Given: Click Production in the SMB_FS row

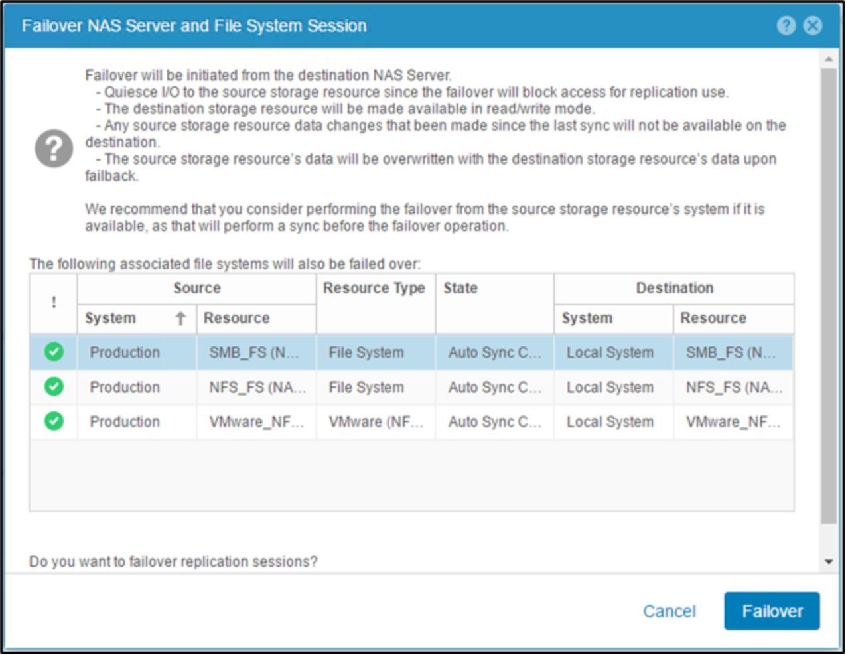Looking at the screenshot, I should [137, 352].
